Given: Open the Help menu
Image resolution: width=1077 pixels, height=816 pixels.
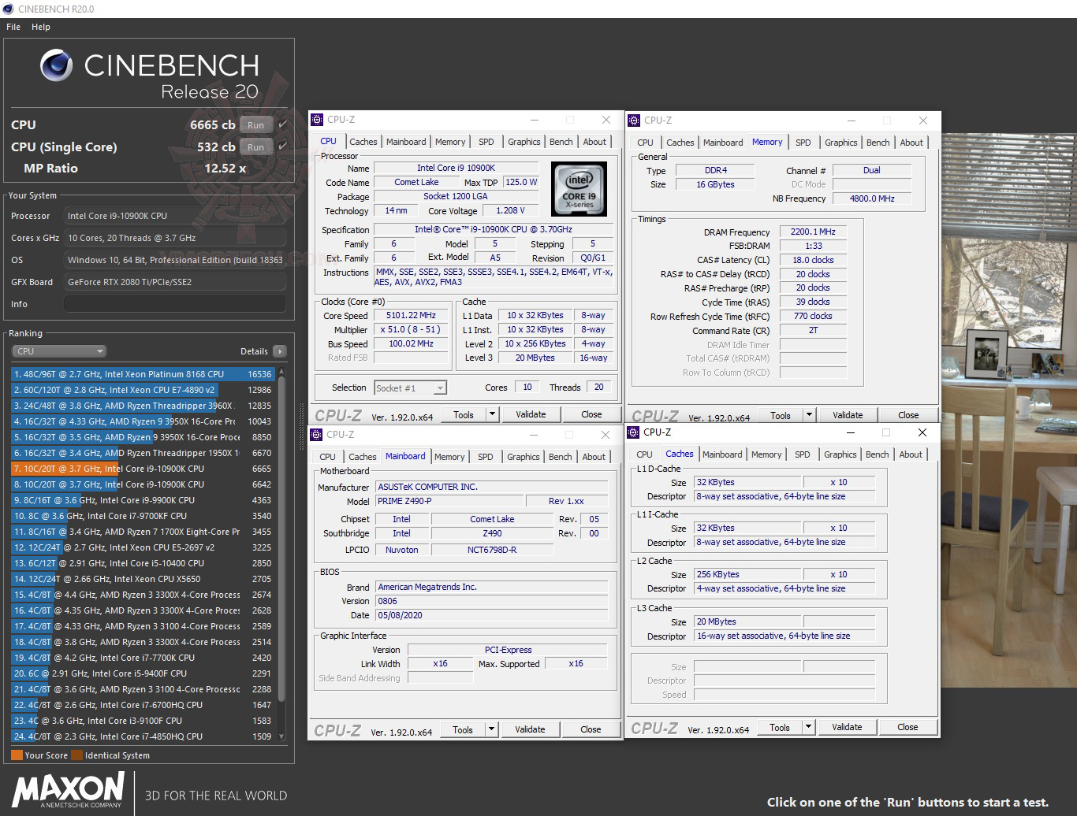Looking at the screenshot, I should coord(40,26).
